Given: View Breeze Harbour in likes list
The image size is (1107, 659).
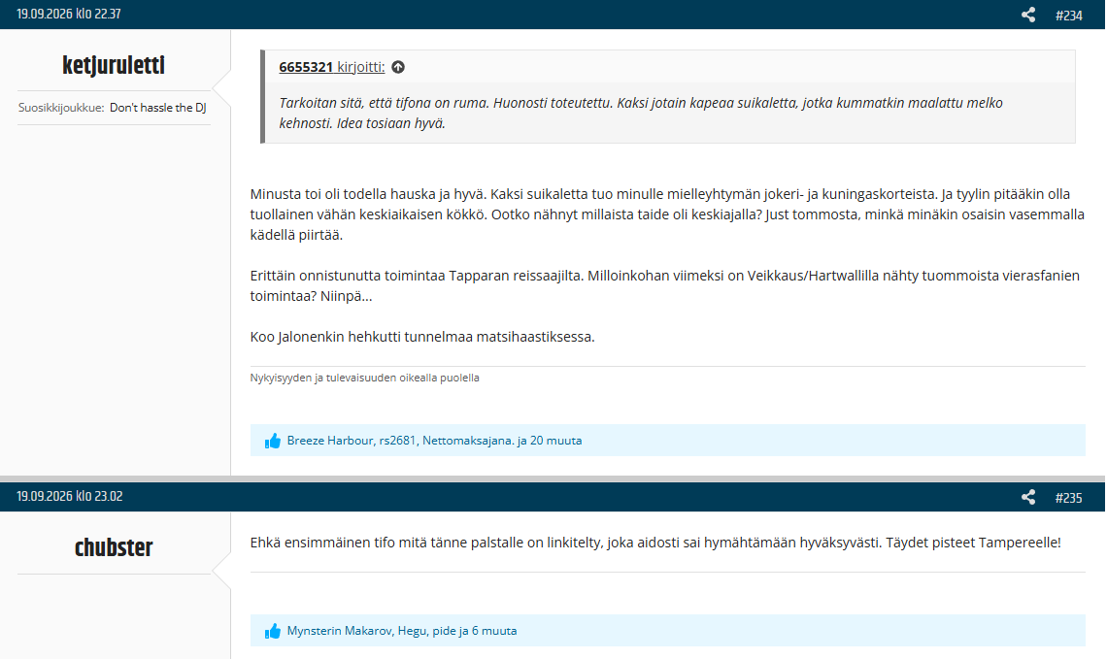Looking at the screenshot, I should (330, 441).
